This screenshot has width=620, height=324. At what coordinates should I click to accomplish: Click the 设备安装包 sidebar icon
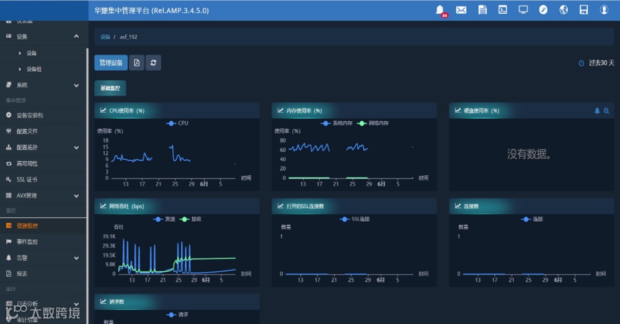(x=9, y=115)
